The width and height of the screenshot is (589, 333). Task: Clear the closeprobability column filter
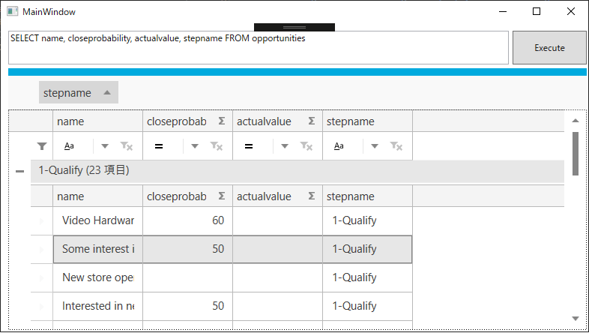click(x=217, y=146)
